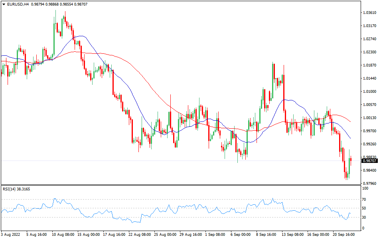Viewport: 379px width, 239px height.
Task: Click the 1 Sep 08:00 time label
Action: 215,235
